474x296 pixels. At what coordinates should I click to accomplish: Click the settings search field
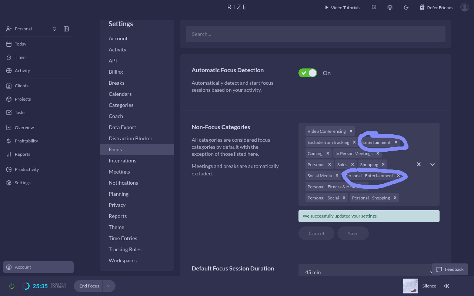[316, 34]
